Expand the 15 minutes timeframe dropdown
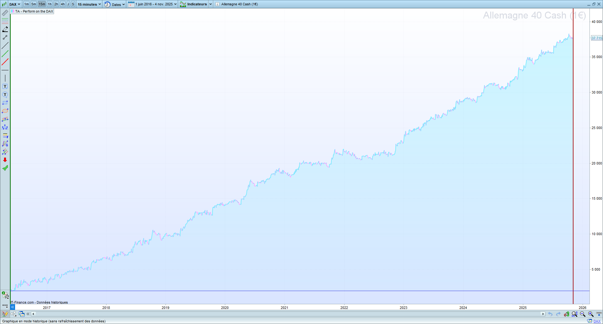603x324 pixels. click(89, 4)
